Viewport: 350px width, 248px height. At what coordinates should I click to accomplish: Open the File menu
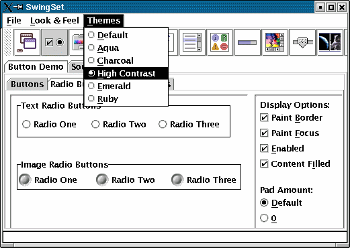(14, 21)
